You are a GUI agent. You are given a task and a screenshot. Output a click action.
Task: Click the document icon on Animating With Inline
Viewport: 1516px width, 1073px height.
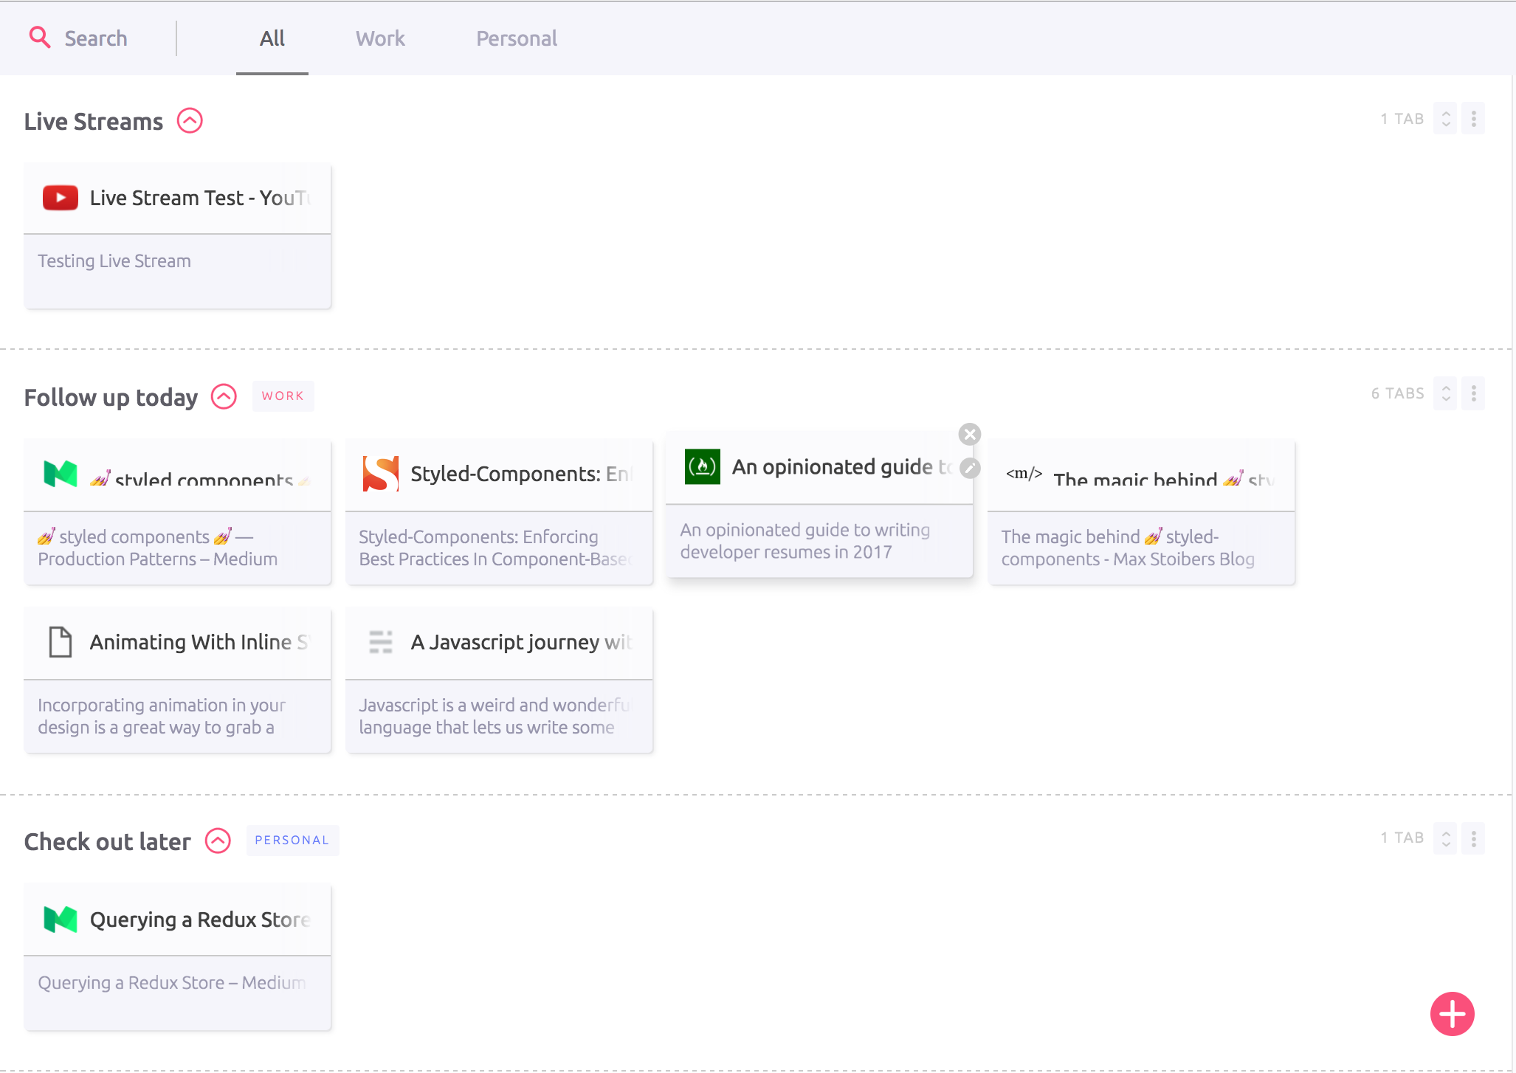tap(61, 642)
